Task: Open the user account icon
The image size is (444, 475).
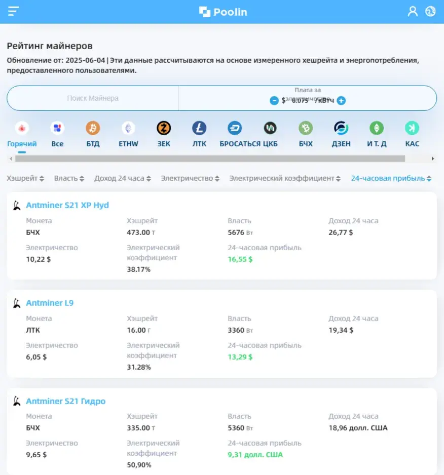Action: click(x=413, y=12)
